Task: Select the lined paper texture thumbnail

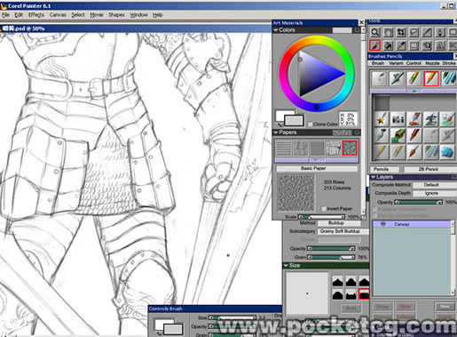Action: (x=283, y=148)
